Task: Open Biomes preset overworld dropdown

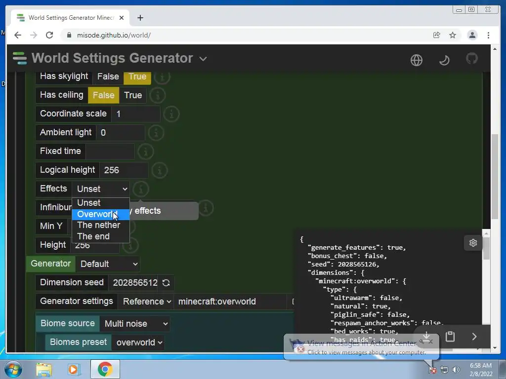Action: (x=138, y=342)
